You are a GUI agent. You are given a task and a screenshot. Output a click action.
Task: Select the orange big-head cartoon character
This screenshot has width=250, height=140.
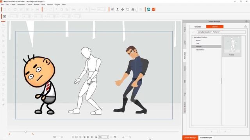[40, 84]
